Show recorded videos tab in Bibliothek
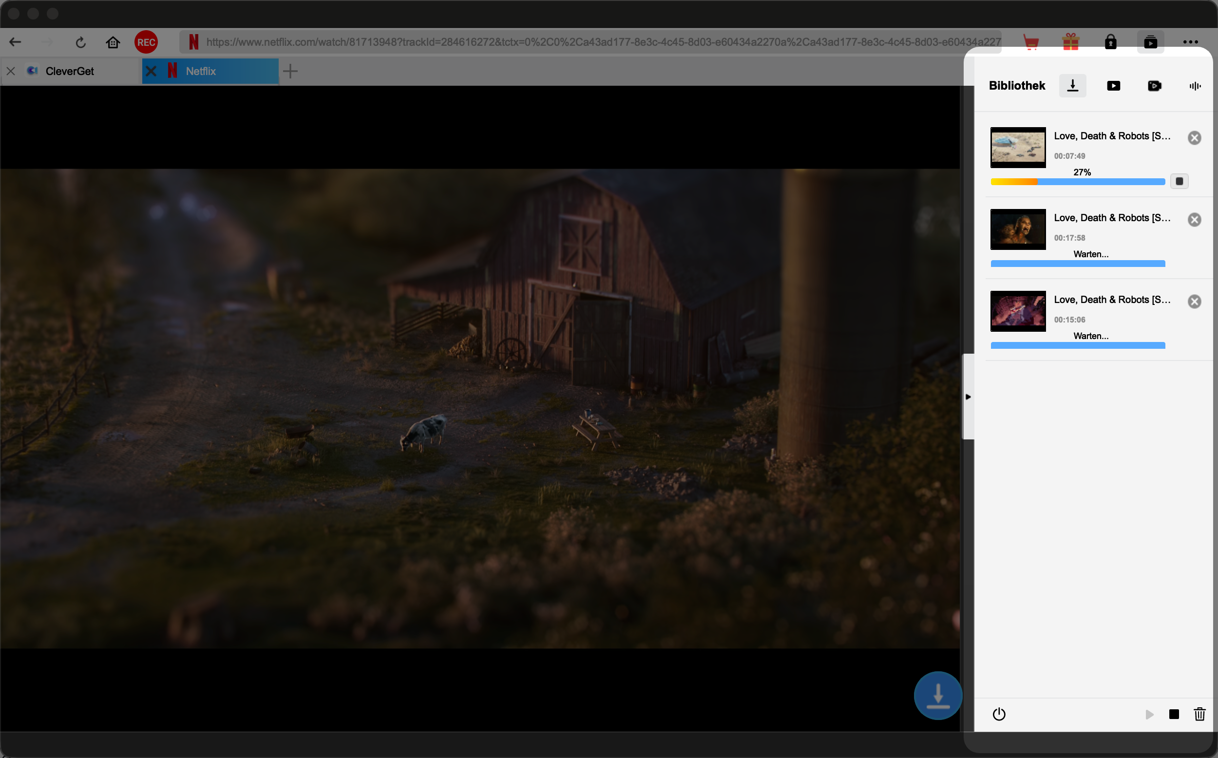 [x=1154, y=86]
